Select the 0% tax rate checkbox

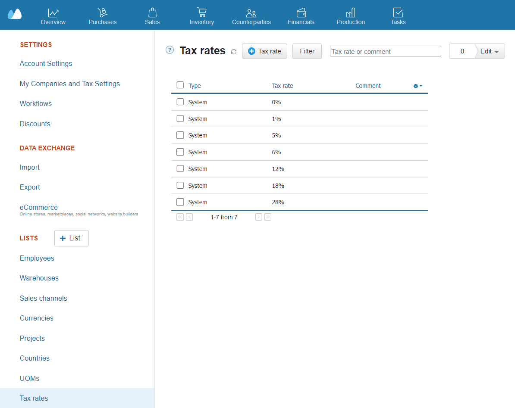(x=180, y=102)
